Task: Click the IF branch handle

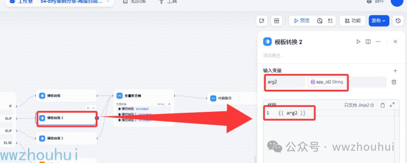Action: (16, 106)
